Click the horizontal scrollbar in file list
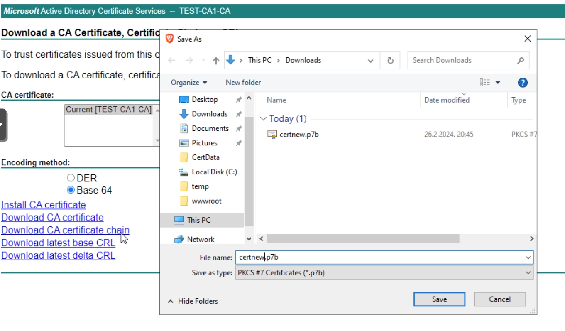The width and height of the screenshot is (565, 331). tap(363, 239)
